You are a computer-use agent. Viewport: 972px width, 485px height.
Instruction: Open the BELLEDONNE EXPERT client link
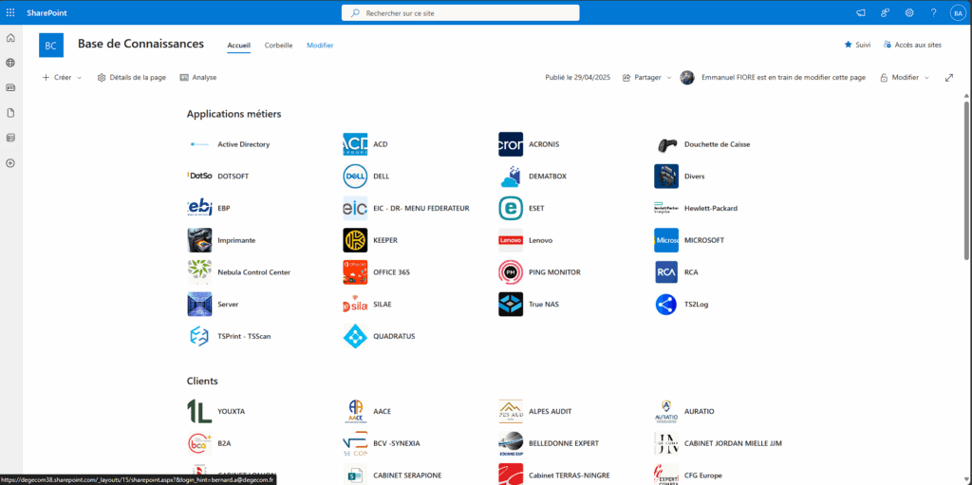(x=564, y=443)
